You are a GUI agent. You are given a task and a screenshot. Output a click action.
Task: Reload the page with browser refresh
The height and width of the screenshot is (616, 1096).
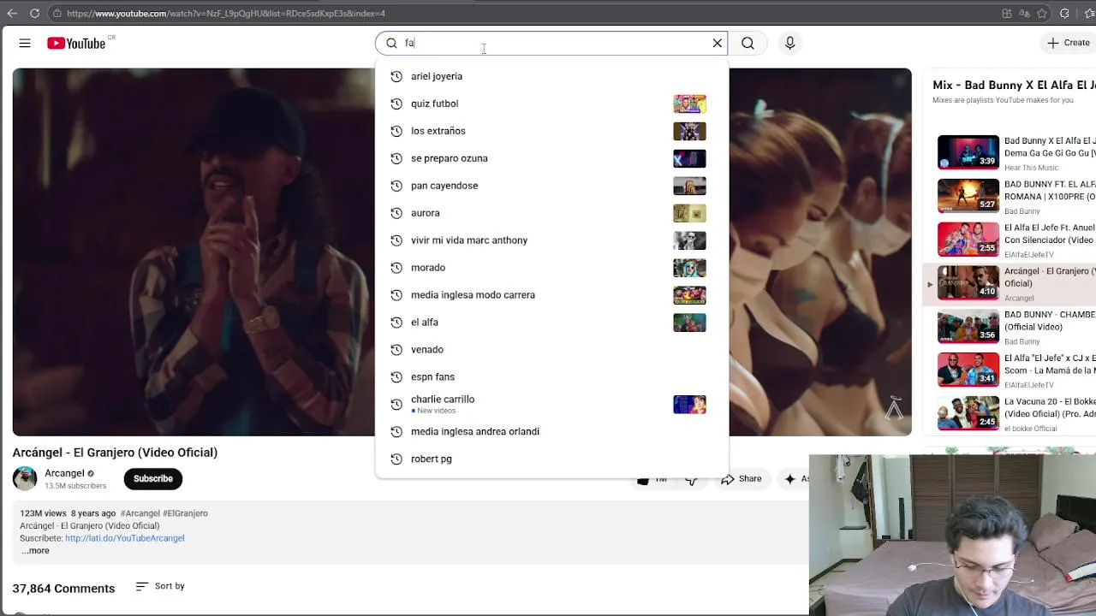pyautogui.click(x=34, y=13)
